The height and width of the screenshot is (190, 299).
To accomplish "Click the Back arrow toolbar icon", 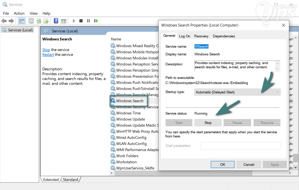I will [x=4, y=21].
